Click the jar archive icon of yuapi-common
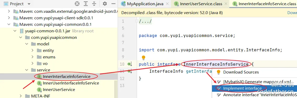 click(x=22, y=31)
